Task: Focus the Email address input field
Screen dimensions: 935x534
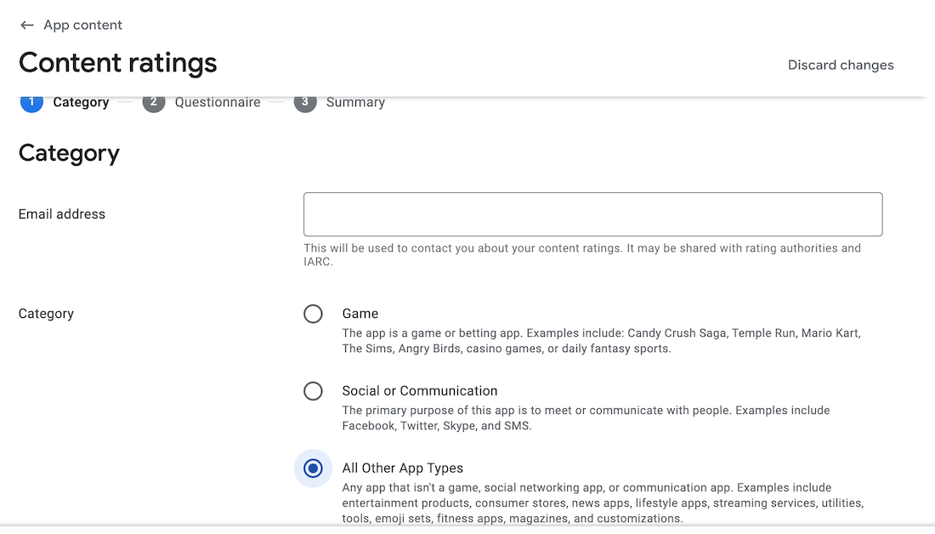Action: click(592, 214)
